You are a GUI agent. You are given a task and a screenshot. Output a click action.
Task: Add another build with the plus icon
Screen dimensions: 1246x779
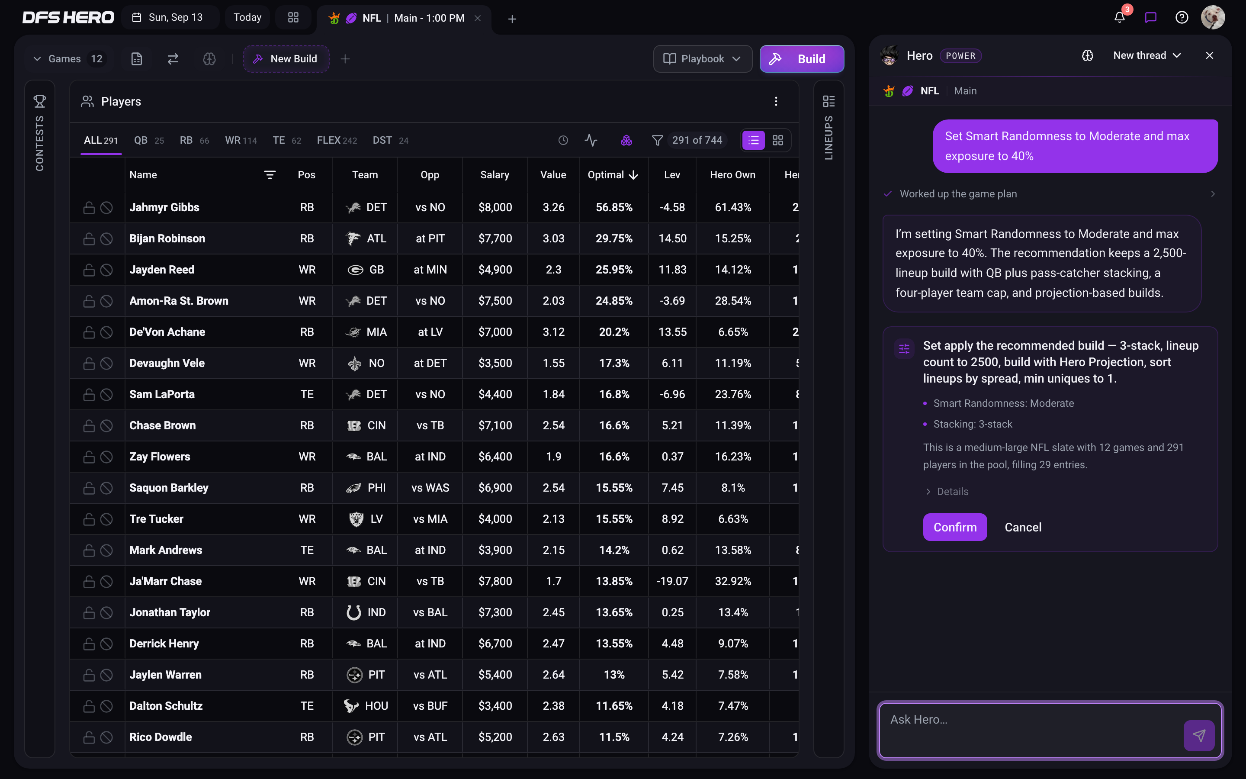point(345,59)
